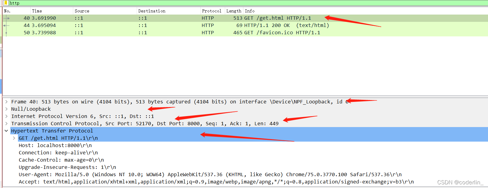The height and width of the screenshot is (188, 488).
Task: Select the GET /get.html HTTP/1.1\r\n line
Action: tap(58, 138)
